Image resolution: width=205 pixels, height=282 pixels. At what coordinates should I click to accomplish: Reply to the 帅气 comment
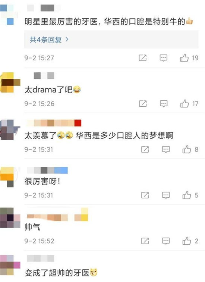[x=166, y=241]
